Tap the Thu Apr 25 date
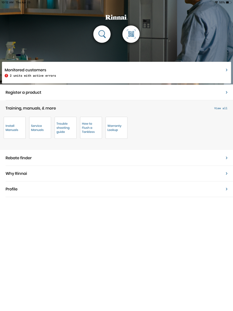233x311 pixels. pyautogui.click(x=23, y=2)
